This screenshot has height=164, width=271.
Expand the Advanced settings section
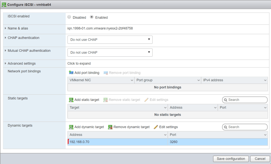click(x=6, y=63)
